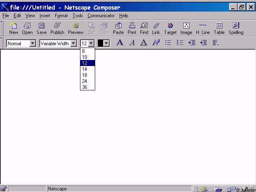256x192 pixels.
Task: Insert a Target anchor
Action: (170, 28)
